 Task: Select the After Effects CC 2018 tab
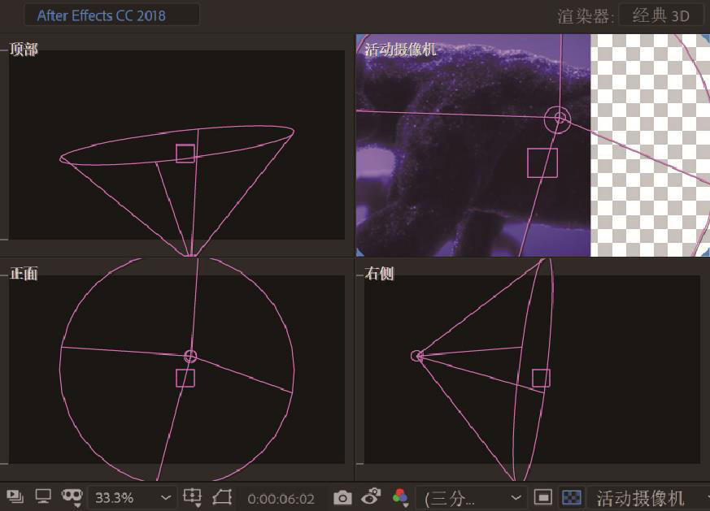pos(111,15)
